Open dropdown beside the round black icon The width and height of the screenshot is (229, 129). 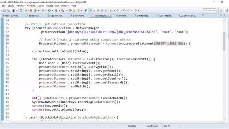pos(17,10)
